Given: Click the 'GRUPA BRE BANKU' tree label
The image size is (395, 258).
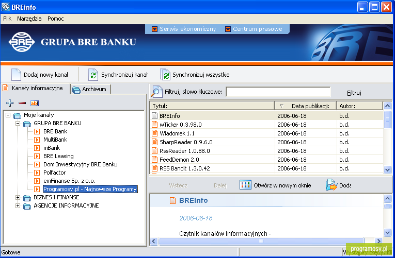Looking at the screenshot, I should coord(57,123).
